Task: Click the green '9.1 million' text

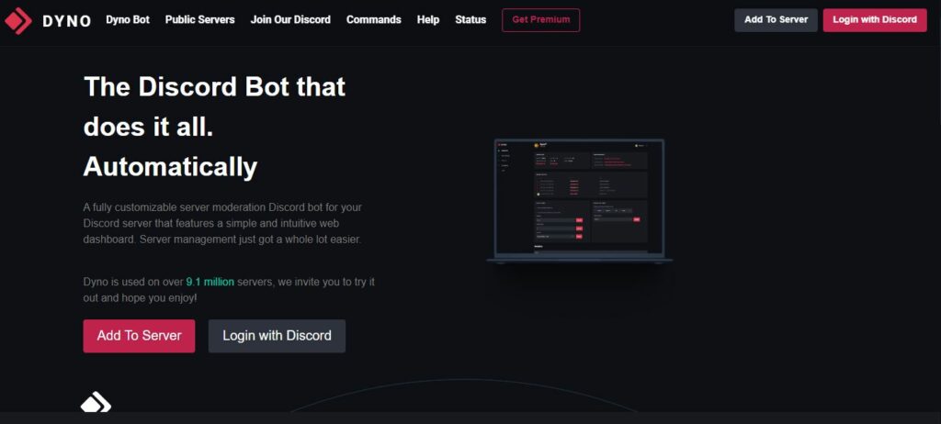Action: (x=210, y=281)
